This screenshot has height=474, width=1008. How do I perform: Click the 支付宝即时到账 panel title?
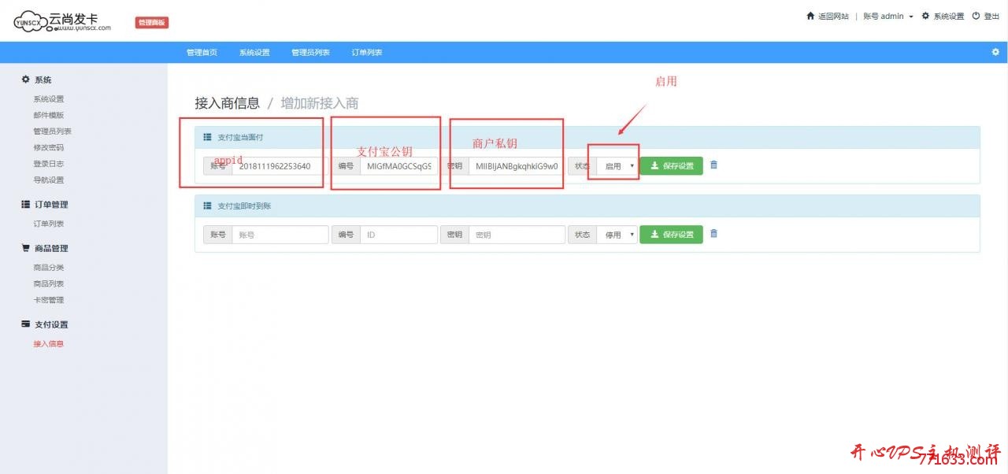(x=244, y=206)
